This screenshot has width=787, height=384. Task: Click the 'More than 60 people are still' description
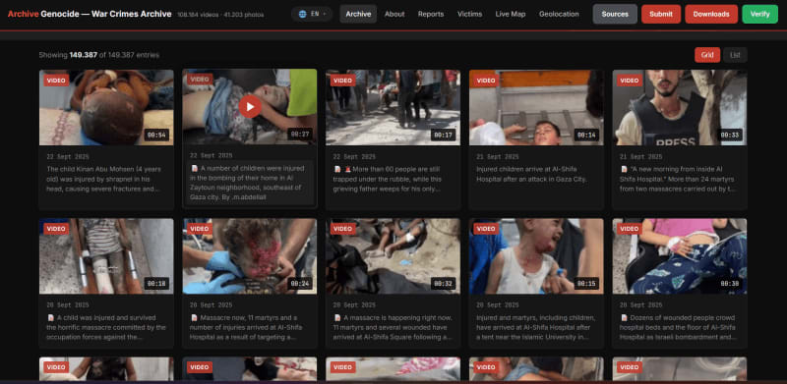pos(388,179)
